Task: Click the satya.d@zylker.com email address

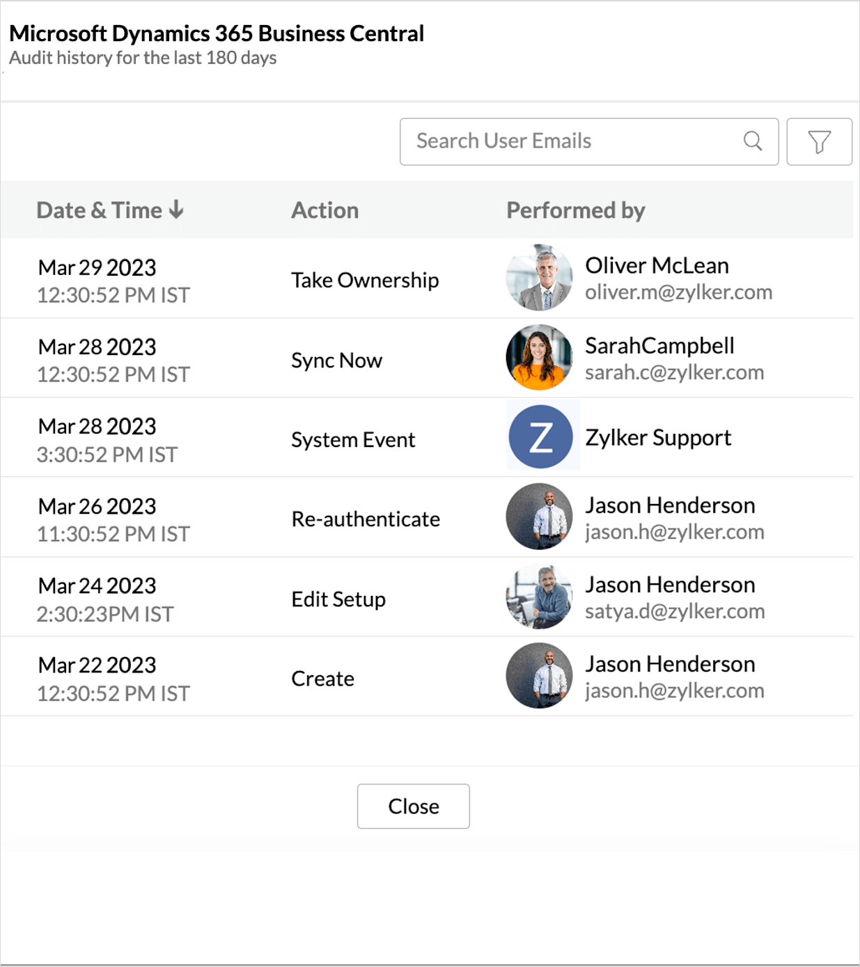Action: (675, 611)
